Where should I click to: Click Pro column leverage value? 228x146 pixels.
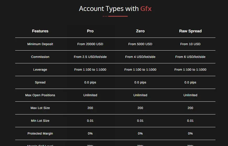click(x=90, y=70)
